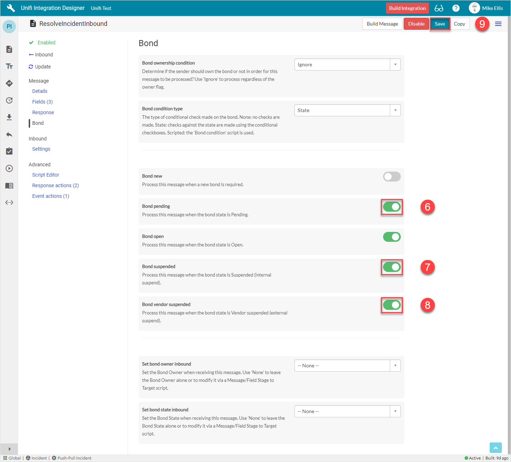Click the spectacles preview icon in header
The height and width of the screenshot is (462, 511).
click(x=439, y=8)
